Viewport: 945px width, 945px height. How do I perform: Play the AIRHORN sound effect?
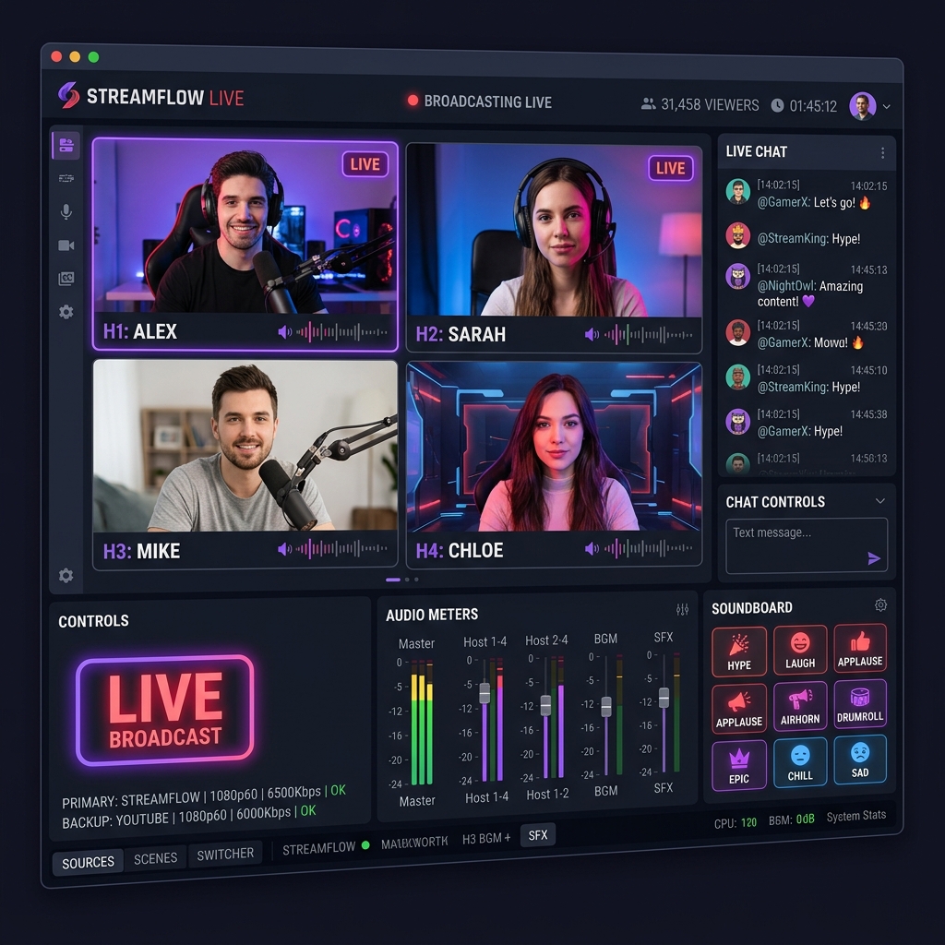pos(800,706)
